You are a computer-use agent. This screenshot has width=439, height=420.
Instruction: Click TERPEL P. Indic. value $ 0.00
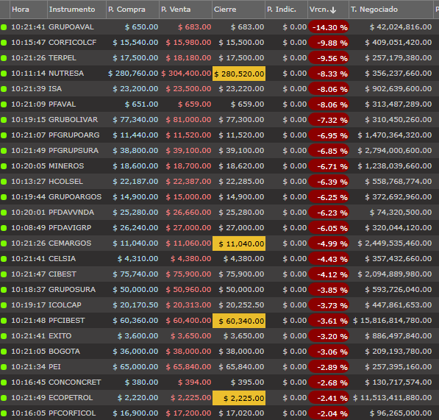[x=295, y=58]
